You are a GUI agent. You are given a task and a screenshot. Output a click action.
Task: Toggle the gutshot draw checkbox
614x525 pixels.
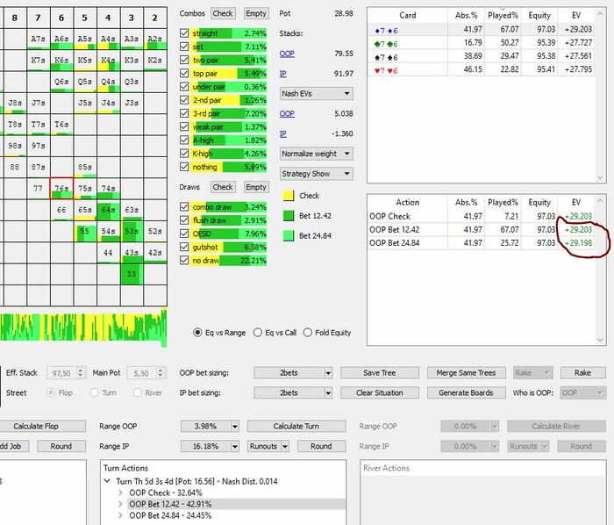(x=184, y=247)
